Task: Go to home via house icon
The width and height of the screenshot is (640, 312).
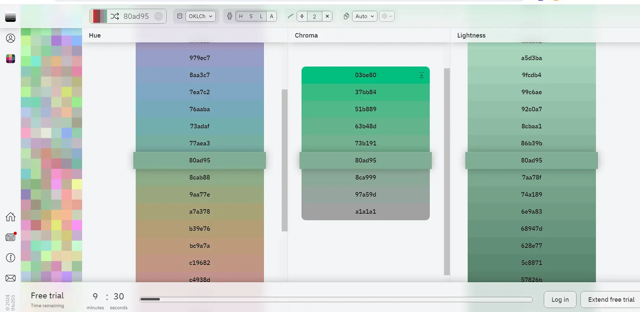Action: (11, 217)
